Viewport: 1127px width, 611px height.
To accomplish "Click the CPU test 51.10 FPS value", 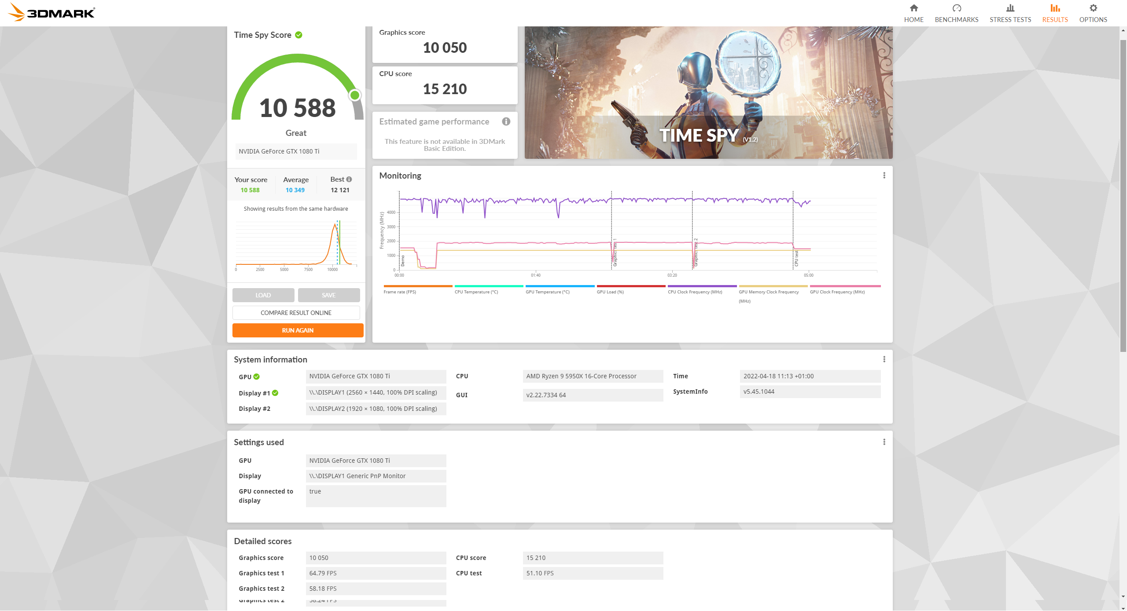I will click(x=593, y=573).
